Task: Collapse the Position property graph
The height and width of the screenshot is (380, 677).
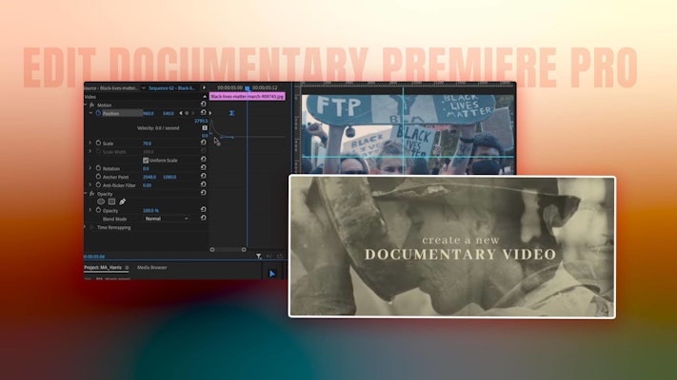Action: click(x=90, y=113)
